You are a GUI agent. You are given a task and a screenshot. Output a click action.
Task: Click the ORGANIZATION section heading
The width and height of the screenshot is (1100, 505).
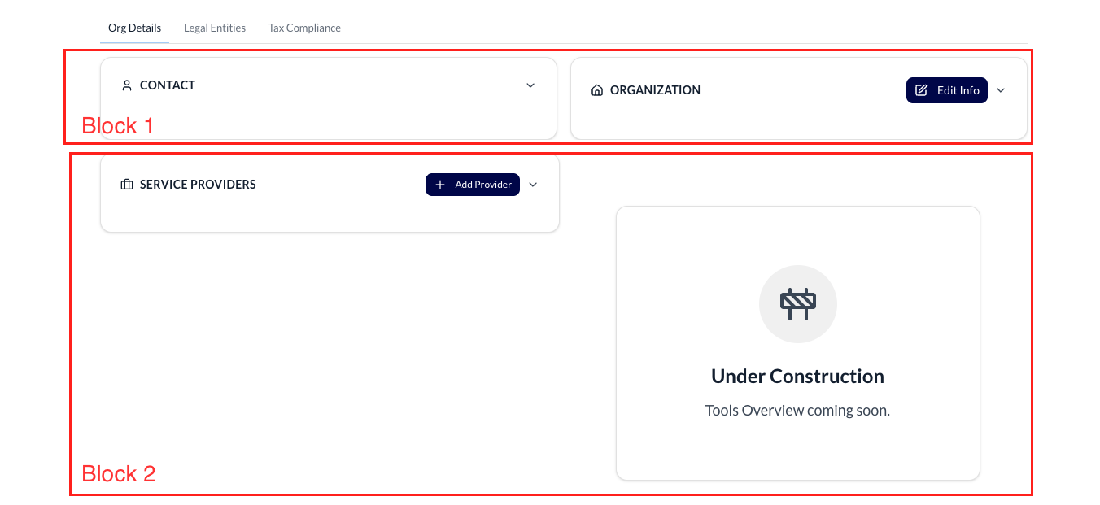click(x=655, y=90)
